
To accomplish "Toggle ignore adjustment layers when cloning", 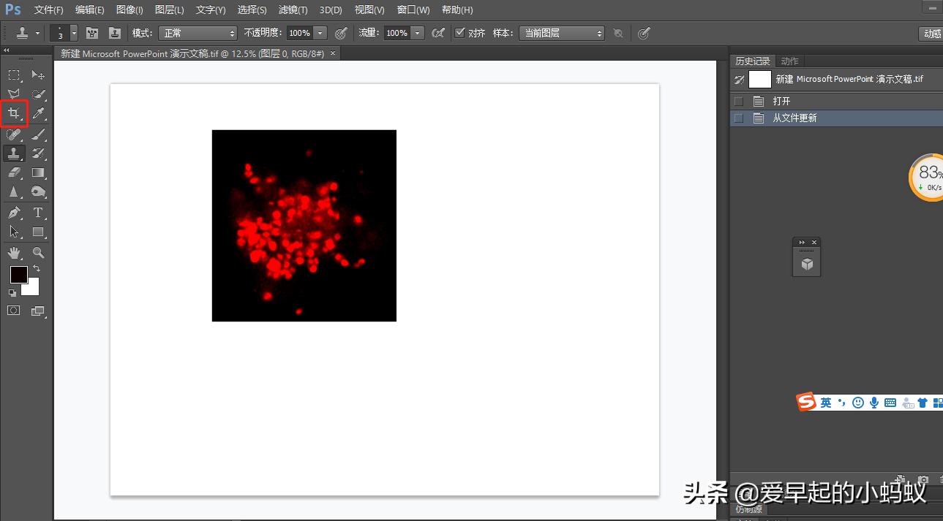I will point(618,33).
